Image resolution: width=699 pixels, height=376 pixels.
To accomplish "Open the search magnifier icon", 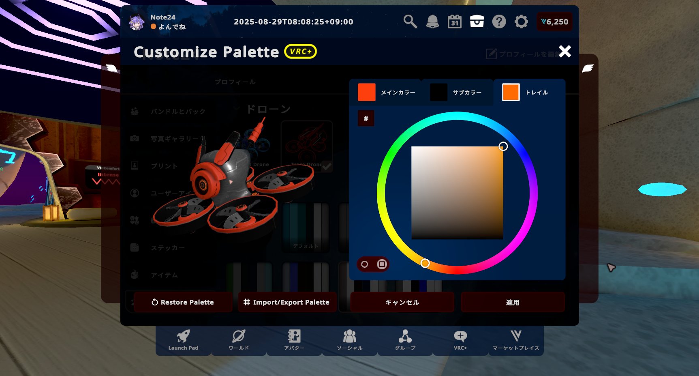I will [x=410, y=21].
